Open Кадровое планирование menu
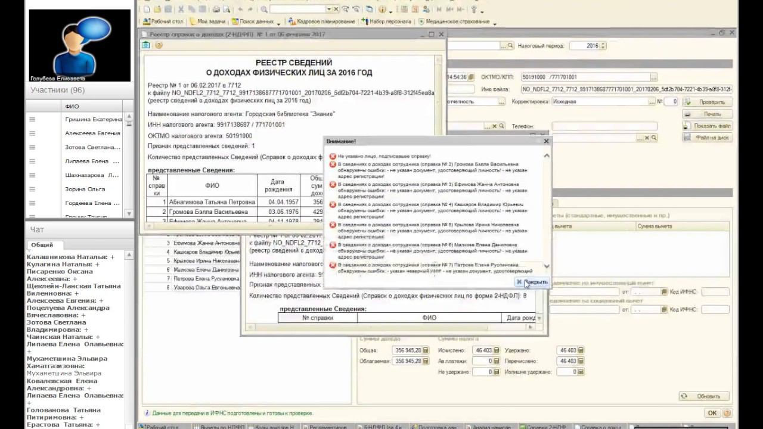Image resolution: width=763 pixels, height=429 pixels. [321, 21]
